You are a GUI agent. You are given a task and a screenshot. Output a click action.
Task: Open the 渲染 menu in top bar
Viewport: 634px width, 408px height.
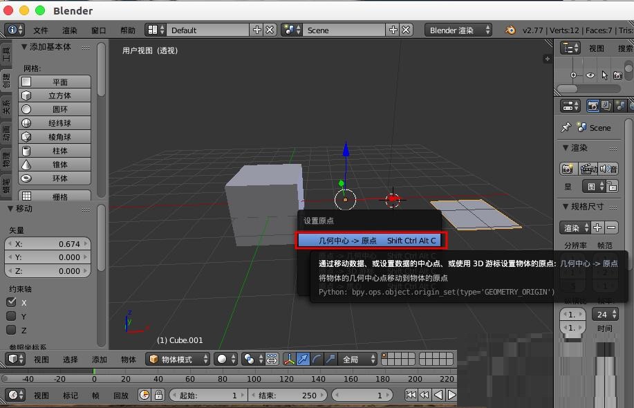[70, 30]
